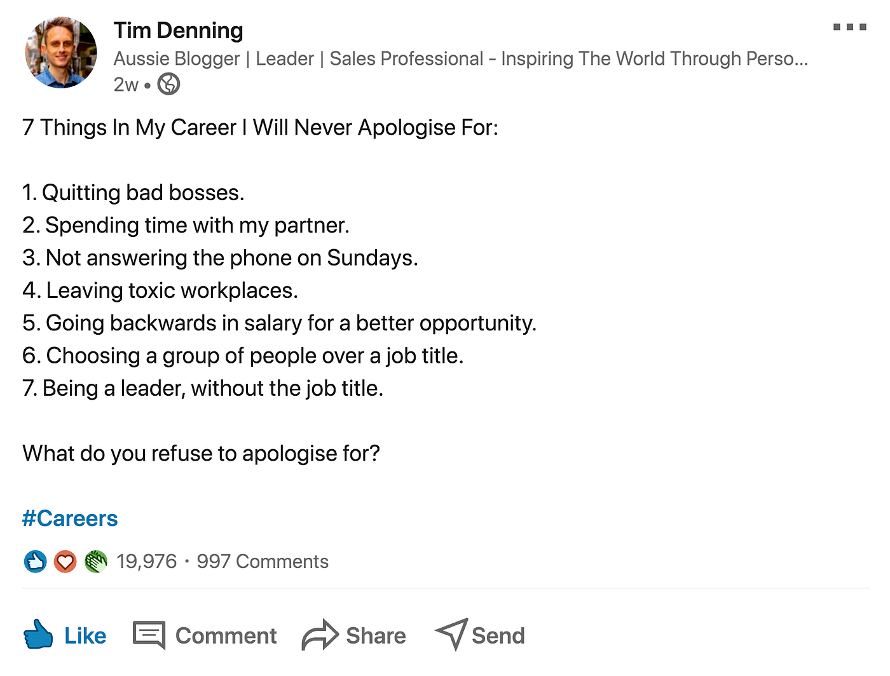Click the Aussie Blogger headline text
The height and width of the screenshot is (676, 890).
[460, 58]
